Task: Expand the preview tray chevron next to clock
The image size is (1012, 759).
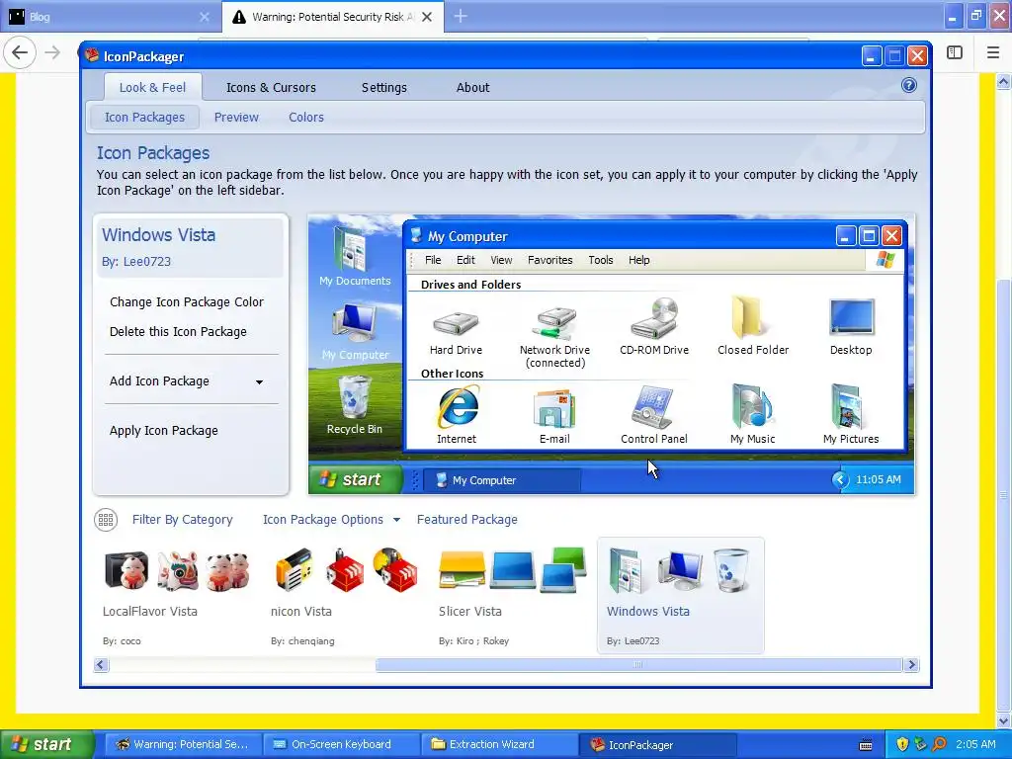Action: [840, 479]
